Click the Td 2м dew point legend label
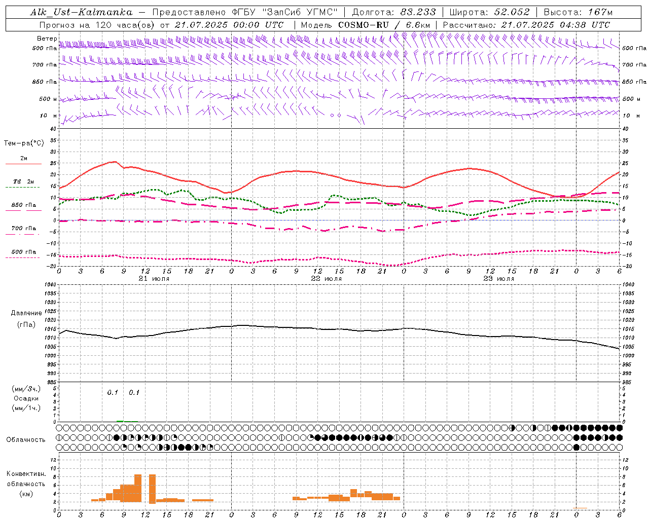The width and height of the screenshot is (649, 519). (23, 181)
